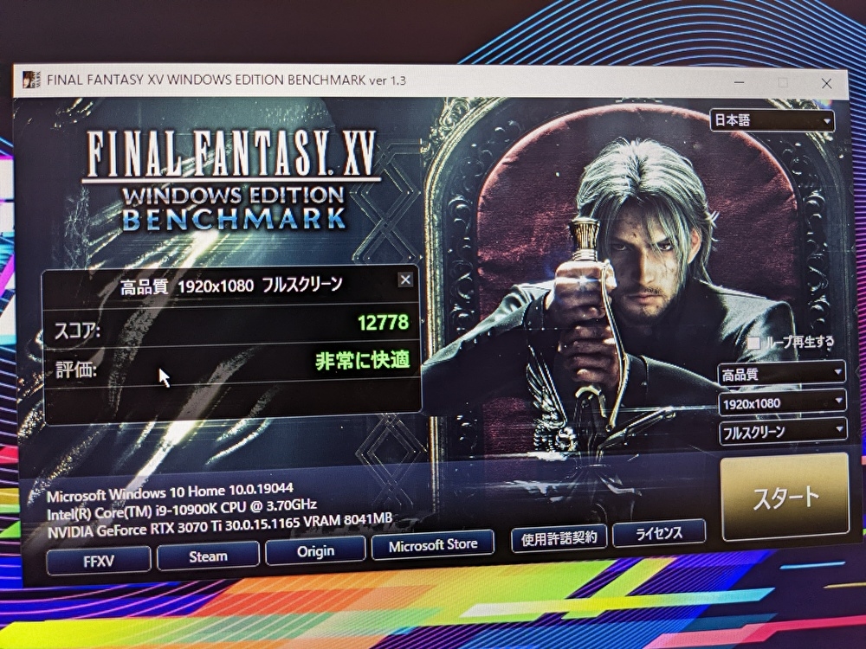The height and width of the screenshot is (649, 866).
Task: Open the 高品質 quality preset dropdown
Action: point(781,374)
